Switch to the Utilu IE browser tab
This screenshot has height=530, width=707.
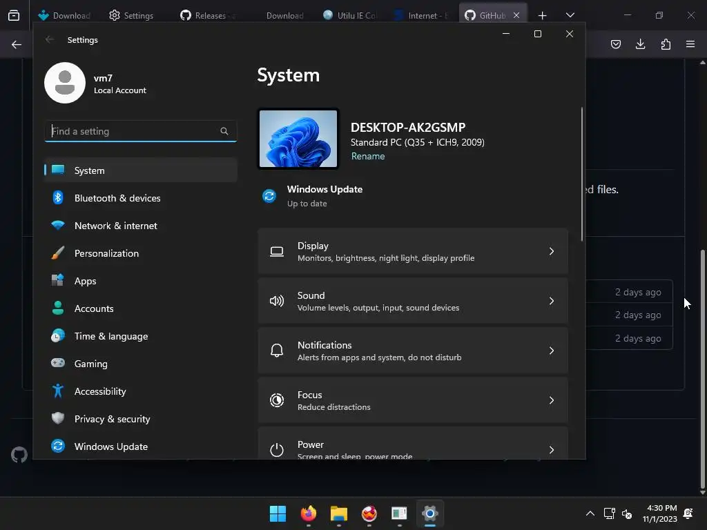coord(350,15)
